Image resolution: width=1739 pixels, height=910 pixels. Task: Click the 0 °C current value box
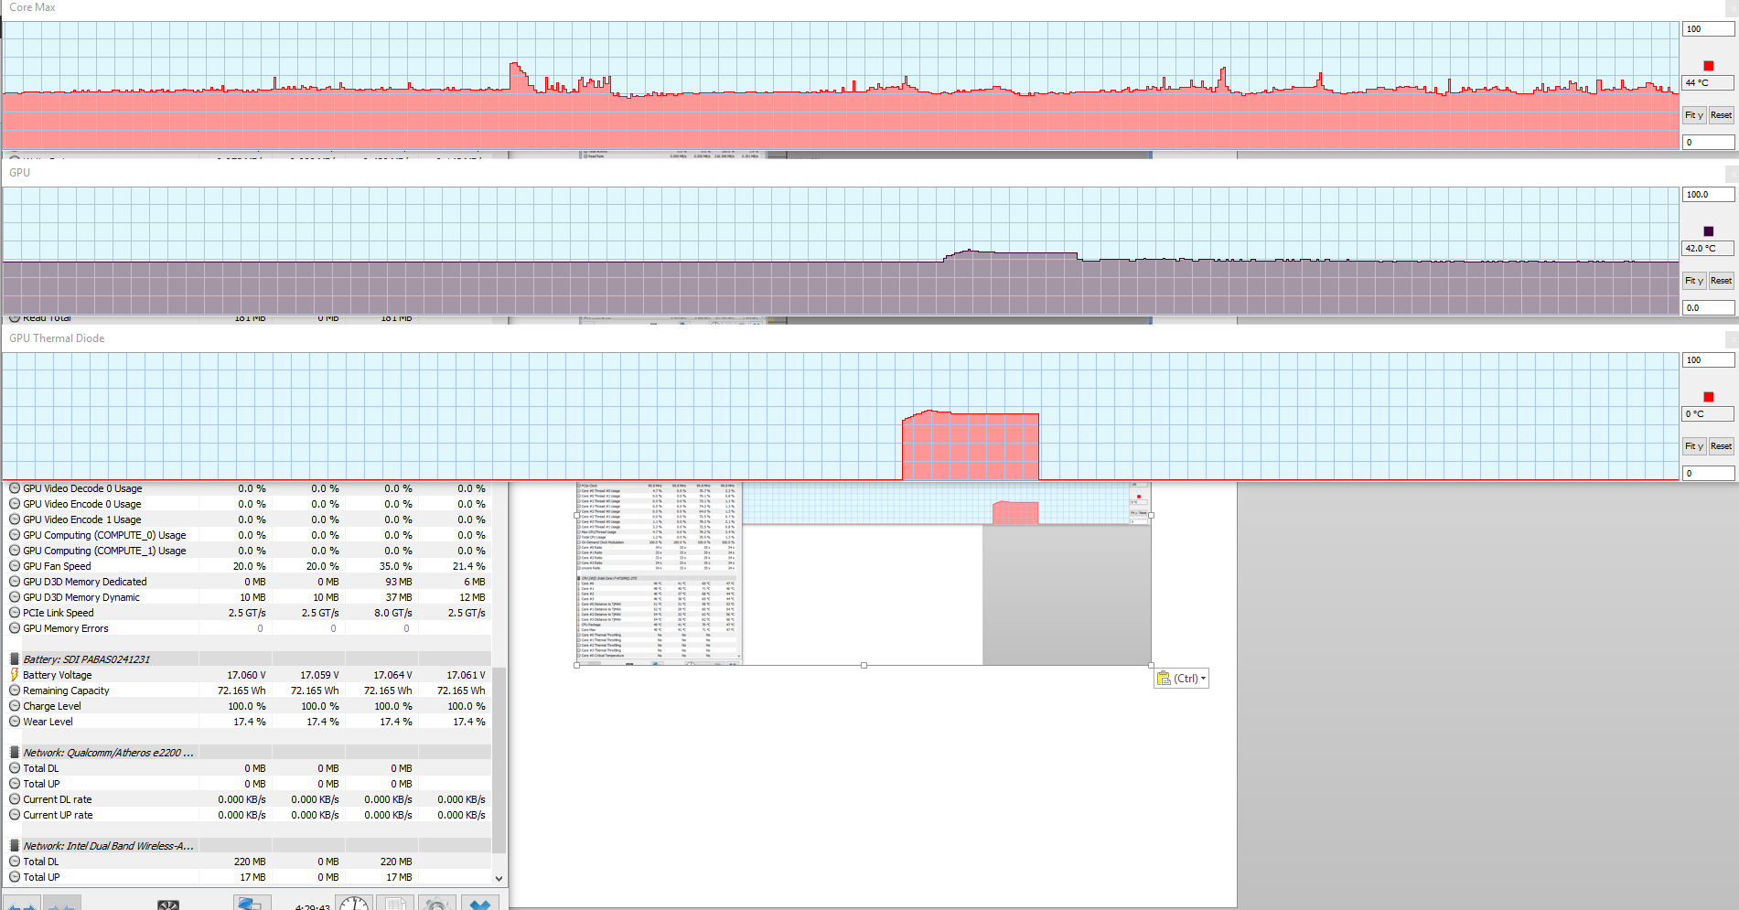(1708, 414)
